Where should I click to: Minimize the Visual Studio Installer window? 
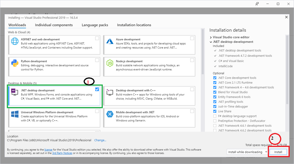click(x=267, y=4)
